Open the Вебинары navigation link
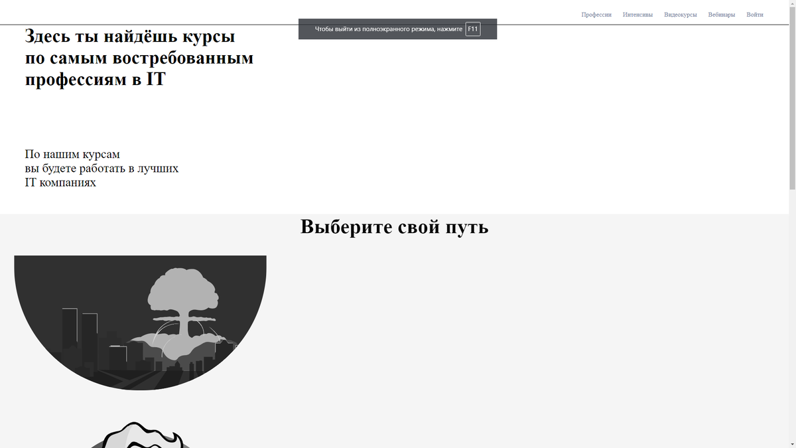Viewport: 796px width, 448px height. (722, 14)
